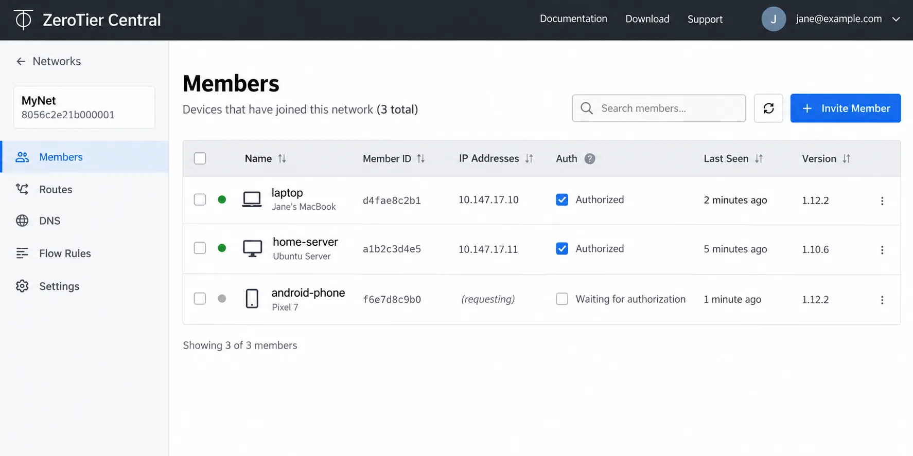
Task: Click the IP address 10.147.17.10
Action: coord(488,200)
